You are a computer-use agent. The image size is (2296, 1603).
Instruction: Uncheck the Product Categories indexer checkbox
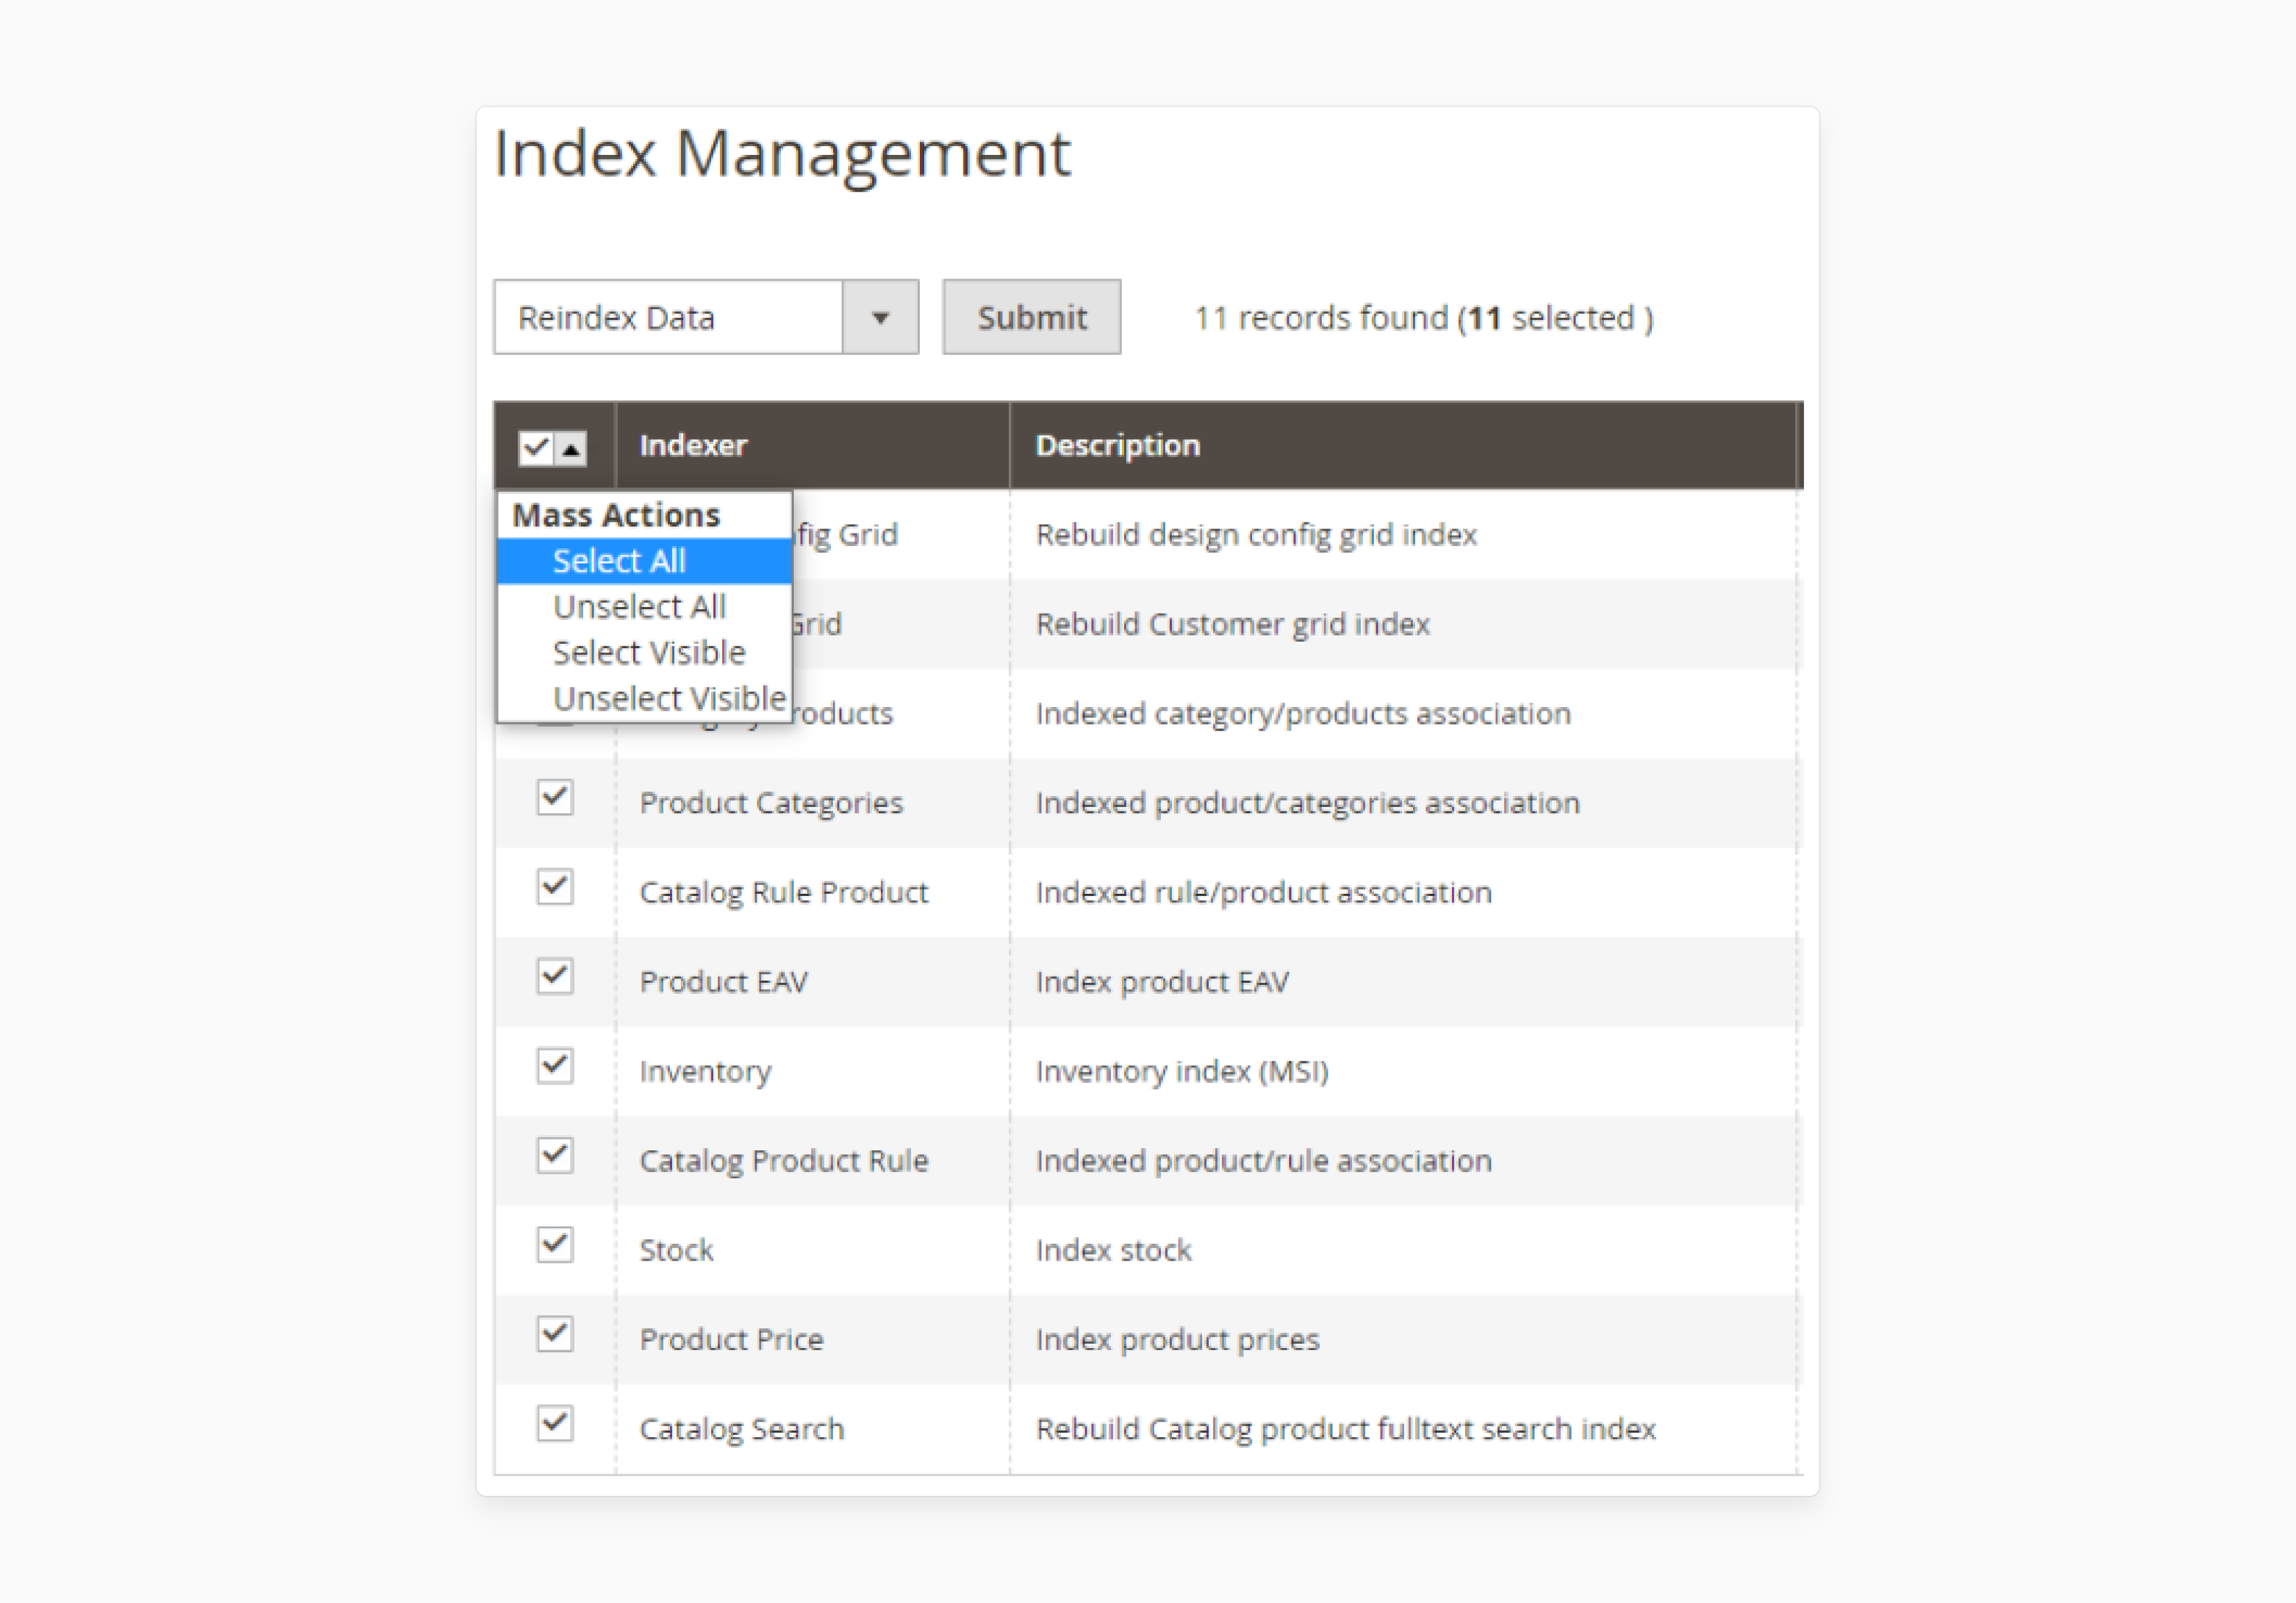coord(555,799)
